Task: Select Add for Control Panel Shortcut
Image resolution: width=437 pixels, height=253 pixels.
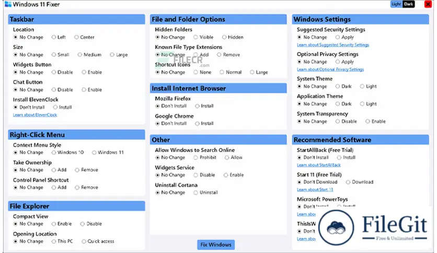Action: 59,188
